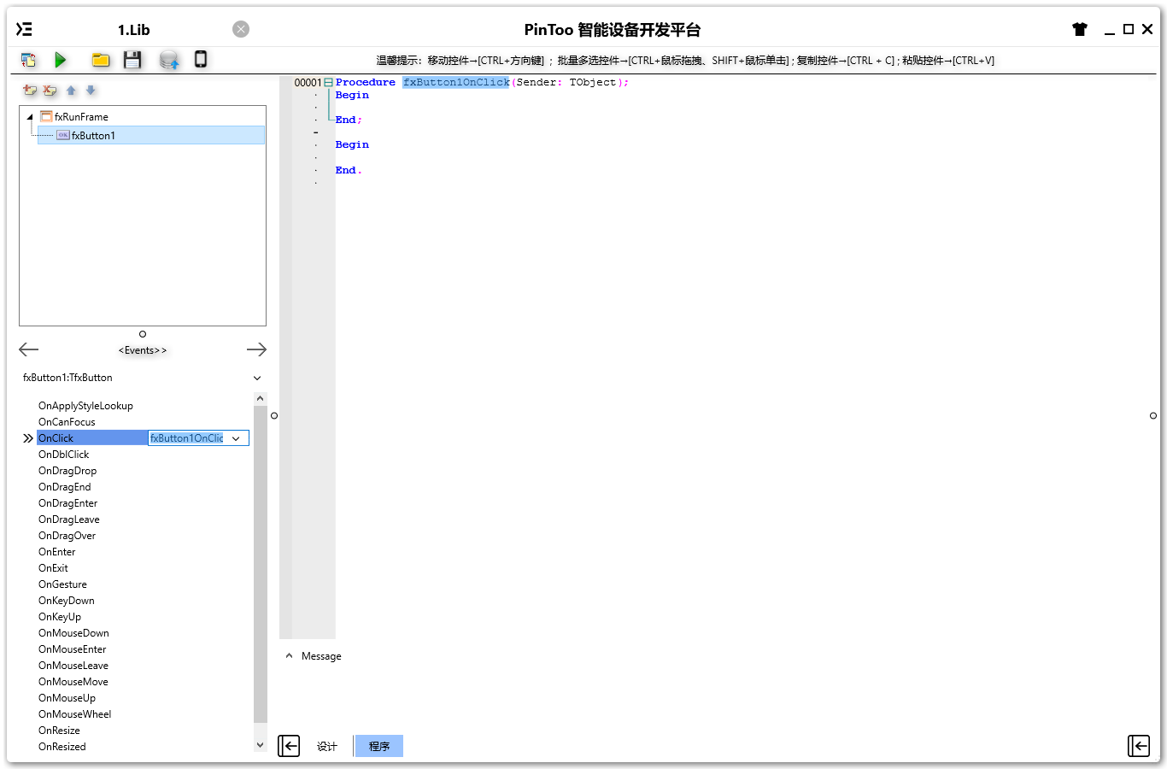Image resolution: width=1167 pixels, height=769 pixels.
Task: Select the OnMouseWheel event
Action: (x=74, y=714)
